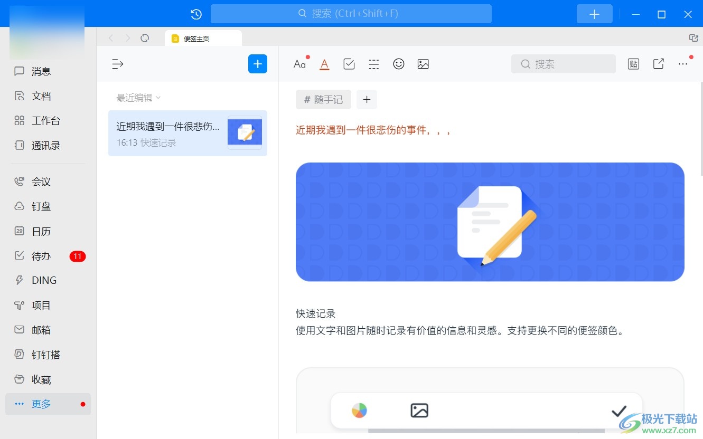Add a new tag with plus
The image size is (703, 439).
(367, 100)
